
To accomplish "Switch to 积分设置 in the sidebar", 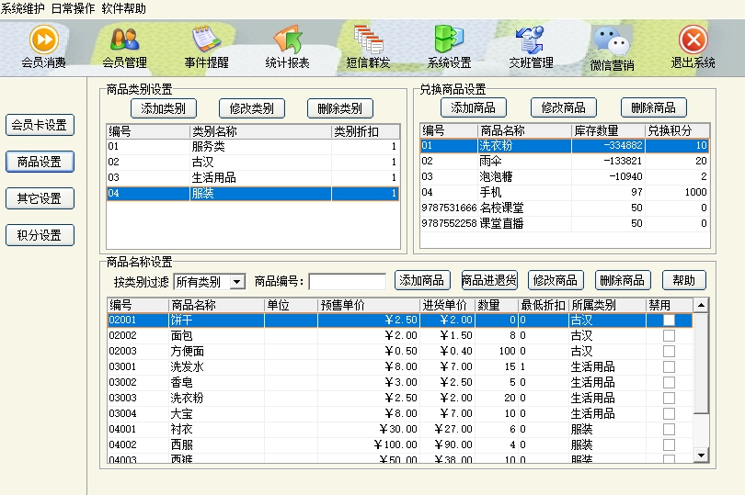I will click(40, 235).
